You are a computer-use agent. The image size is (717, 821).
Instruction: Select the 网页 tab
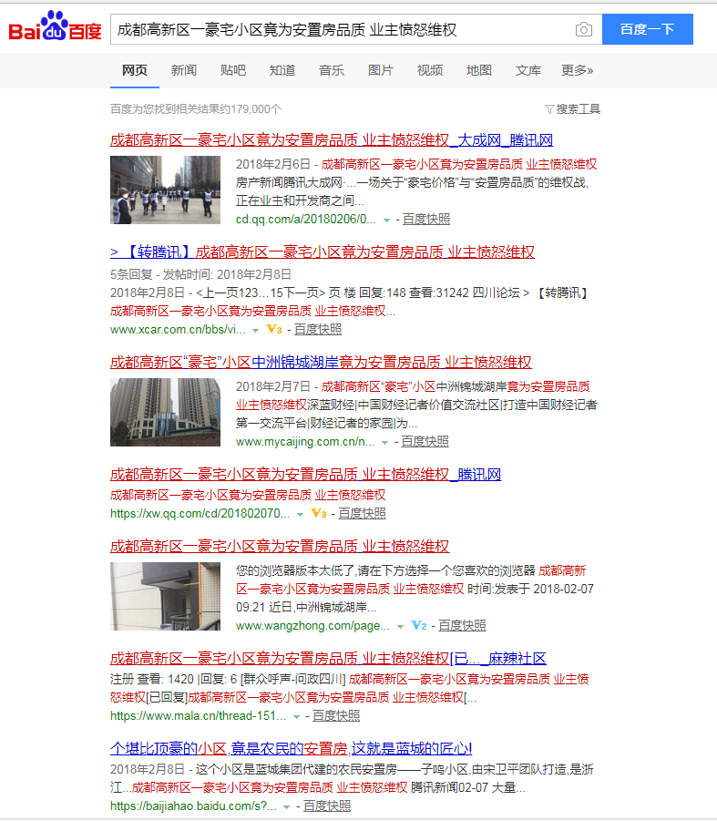click(135, 70)
